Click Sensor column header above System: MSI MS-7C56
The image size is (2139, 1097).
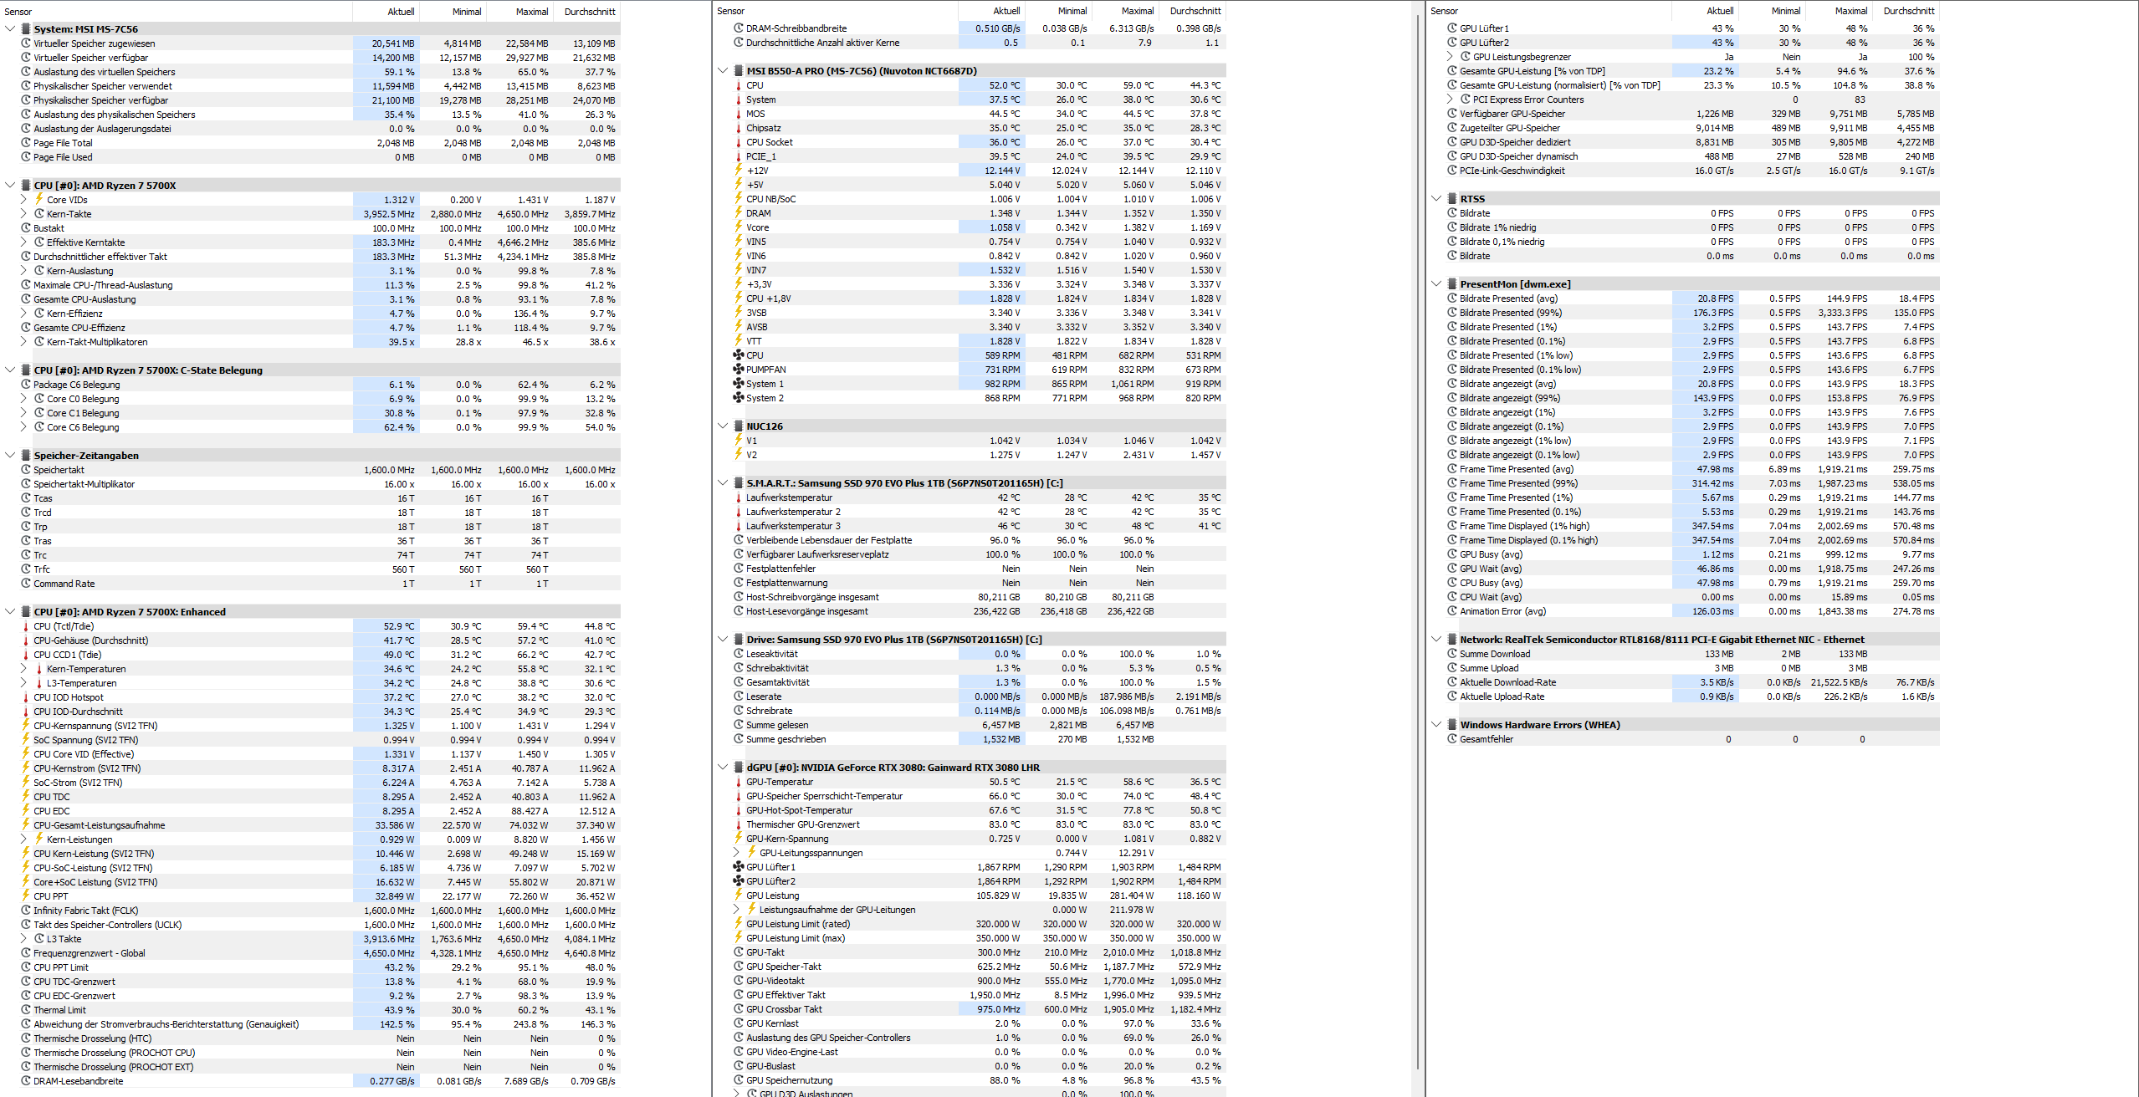point(177,12)
